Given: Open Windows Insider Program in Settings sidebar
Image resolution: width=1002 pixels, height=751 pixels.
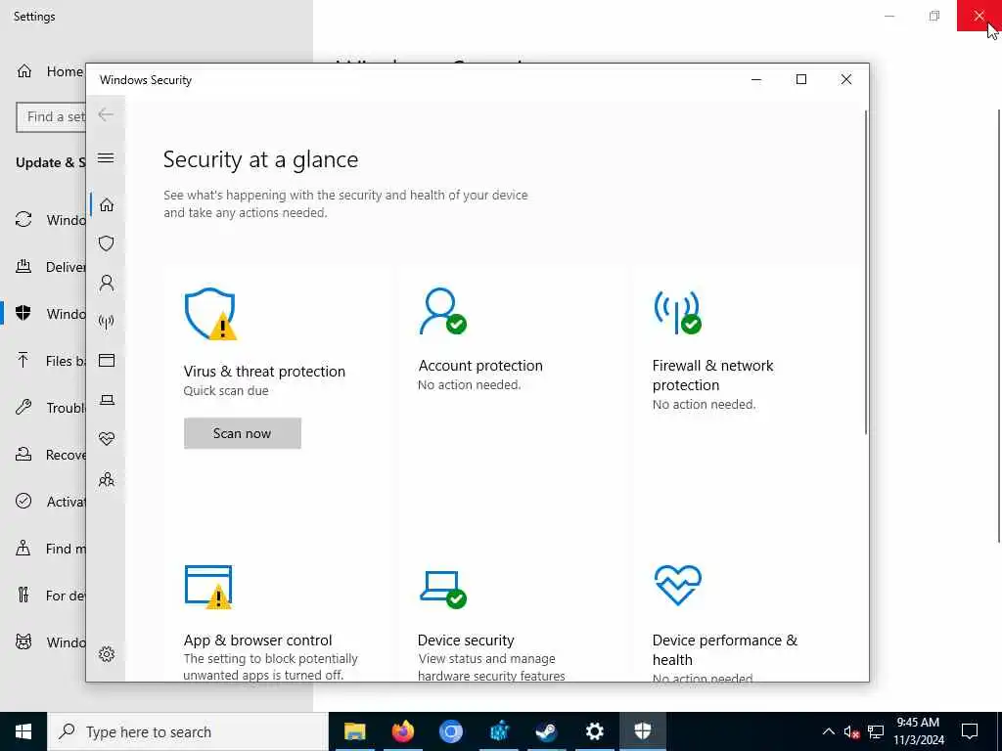Looking at the screenshot, I should (x=50, y=641).
